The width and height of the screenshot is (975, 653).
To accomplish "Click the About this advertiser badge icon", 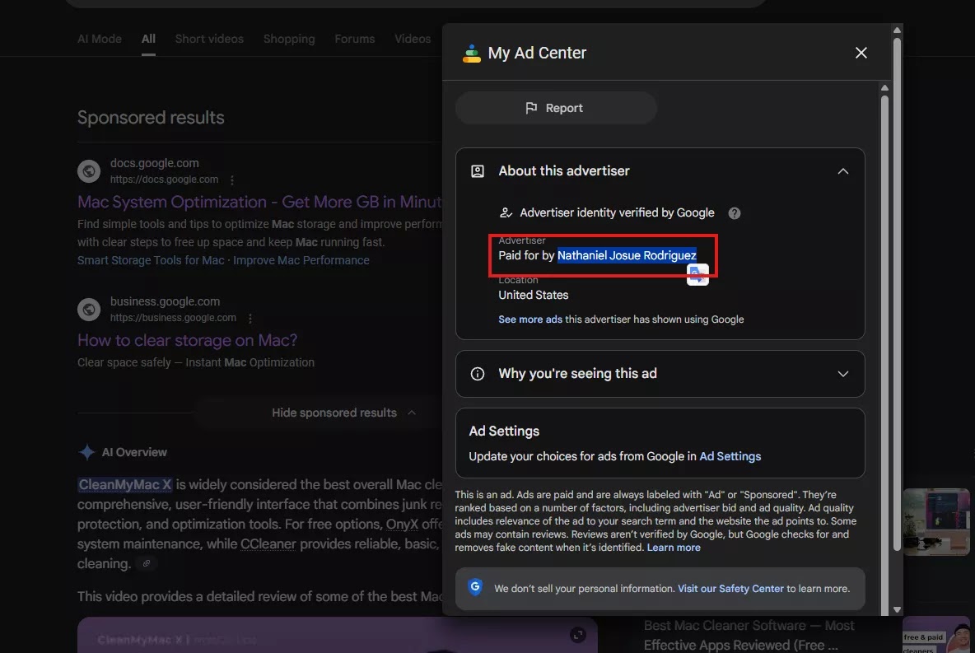I will point(477,170).
